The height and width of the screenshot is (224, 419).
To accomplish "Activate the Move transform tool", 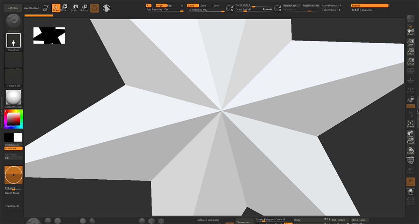I will 64,8.
